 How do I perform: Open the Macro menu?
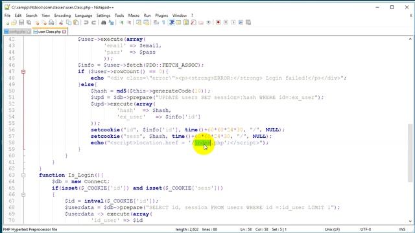coord(134,16)
